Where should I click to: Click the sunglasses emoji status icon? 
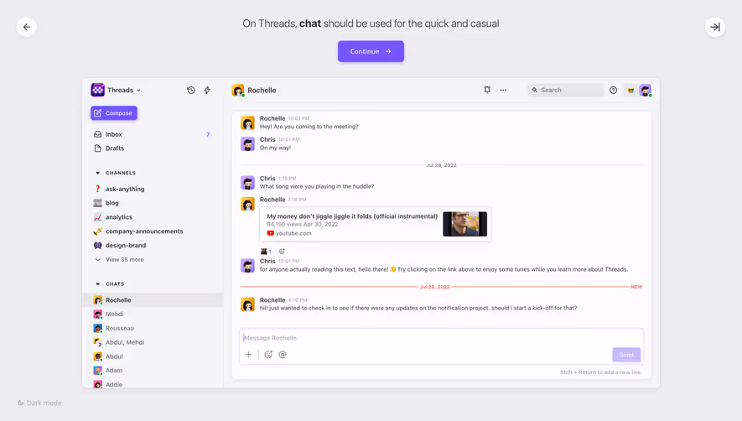point(630,90)
